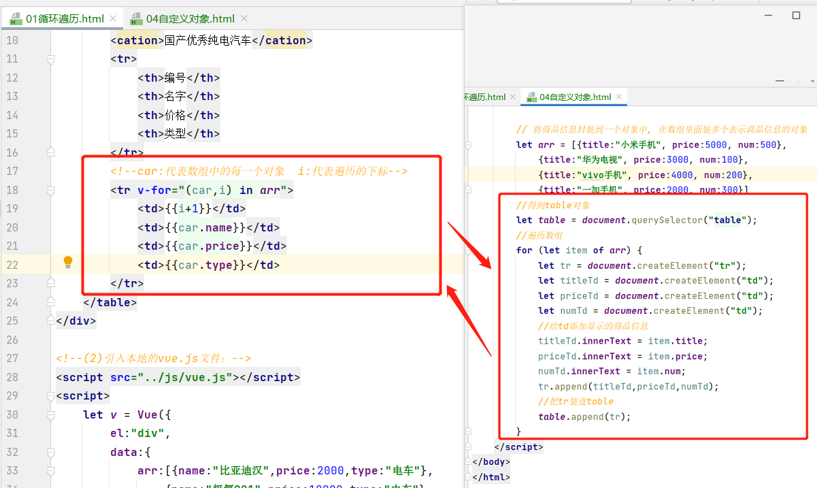Click fold end marker beside </script> in right editor
Screen dimensions: 817x488
tap(469, 446)
